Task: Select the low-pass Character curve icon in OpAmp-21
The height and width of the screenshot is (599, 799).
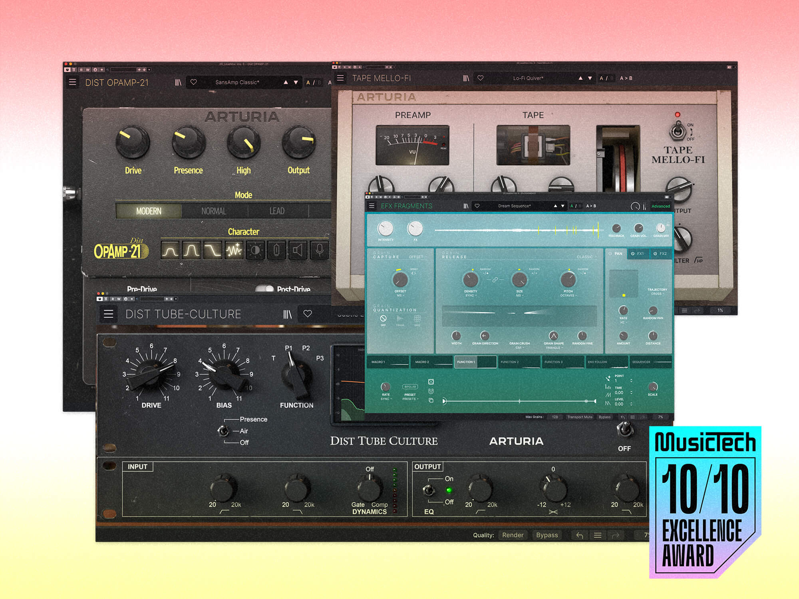Action: [213, 251]
